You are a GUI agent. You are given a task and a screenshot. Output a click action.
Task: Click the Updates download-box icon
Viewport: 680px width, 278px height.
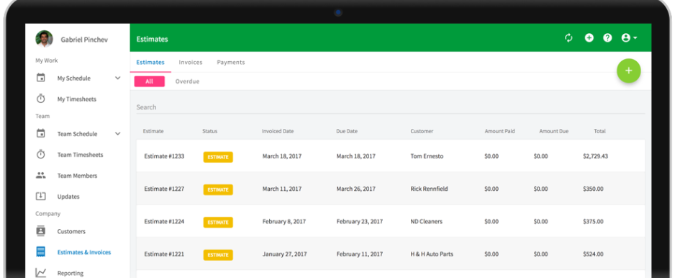pos(41,197)
